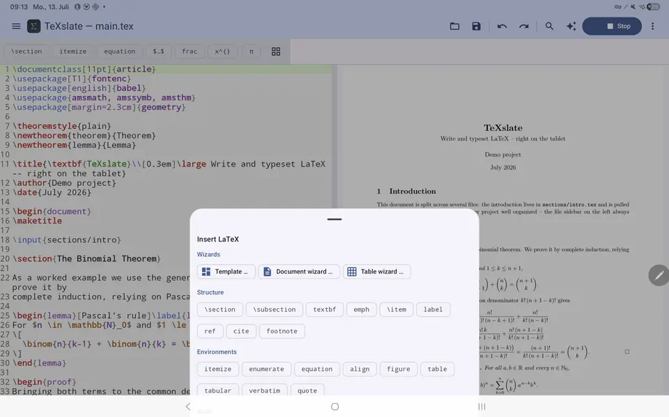
Task: Insert table environment chip
Action: click(x=438, y=369)
